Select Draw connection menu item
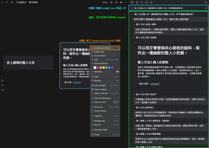The height and width of the screenshot is (148, 209). click(x=105, y=63)
